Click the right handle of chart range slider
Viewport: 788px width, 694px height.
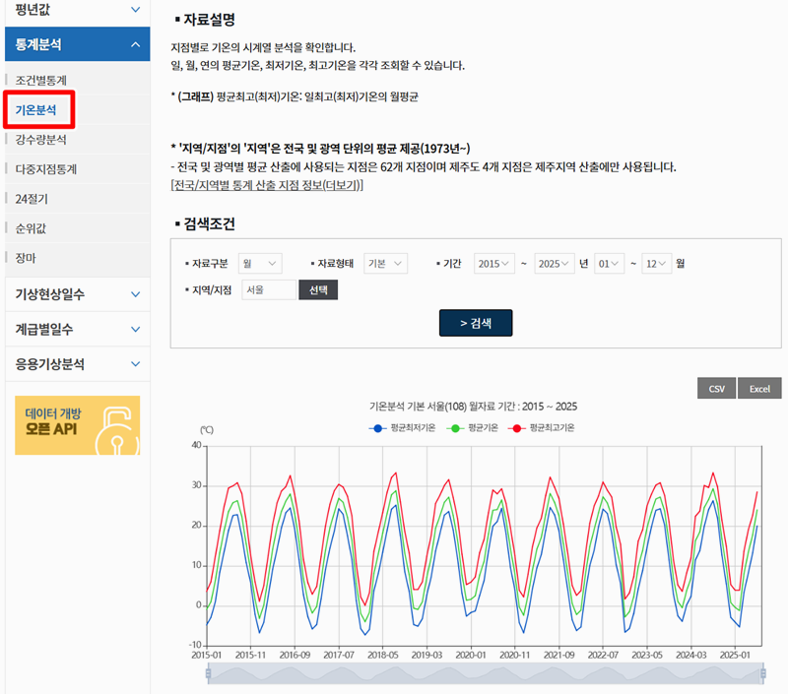click(x=762, y=673)
